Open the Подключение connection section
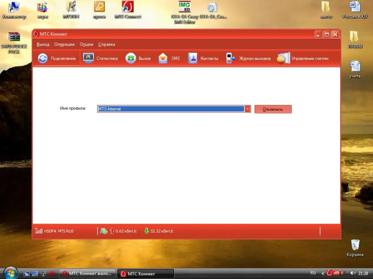373x279 pixels. [x=57, y=58]
